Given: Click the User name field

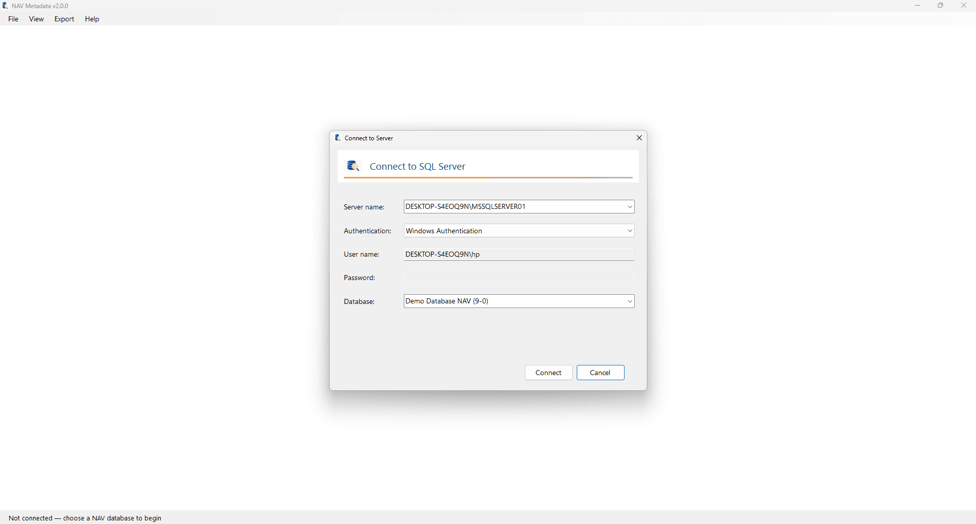Looking at the screenshot, I should click(519, 254).
